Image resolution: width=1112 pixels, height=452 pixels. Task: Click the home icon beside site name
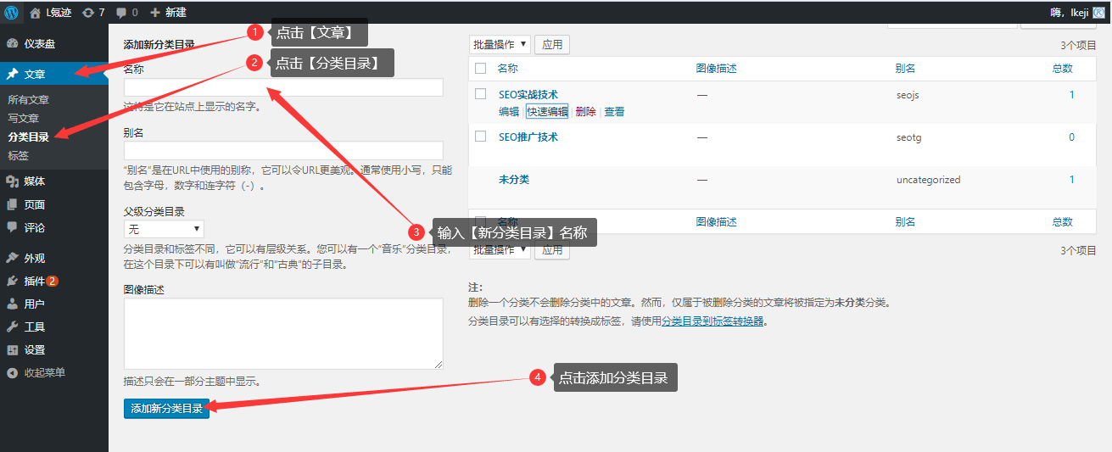pyautogui.click(x=35, y=13)
